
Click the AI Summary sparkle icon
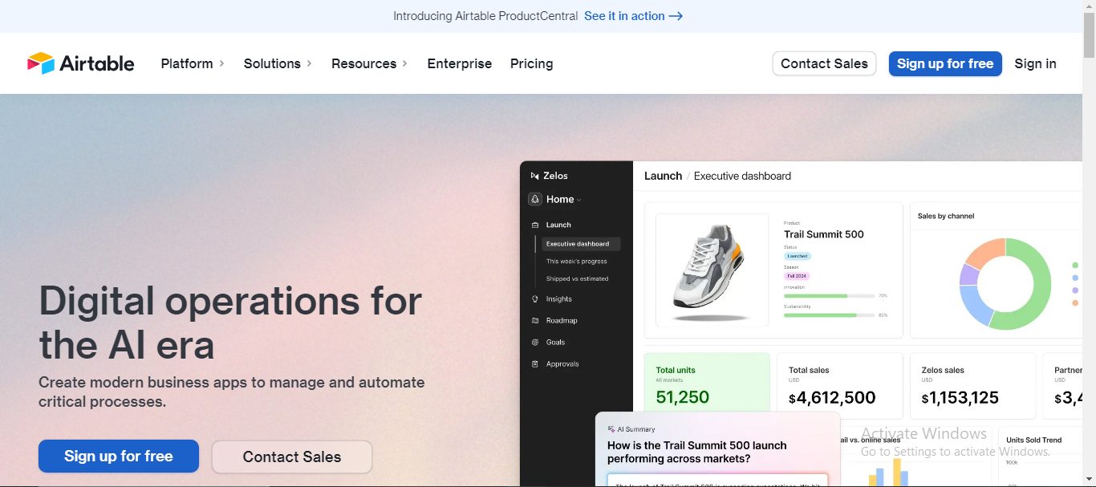(611, 429)
